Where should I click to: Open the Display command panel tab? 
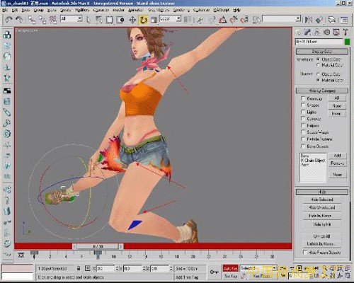[x=336, y=32]
